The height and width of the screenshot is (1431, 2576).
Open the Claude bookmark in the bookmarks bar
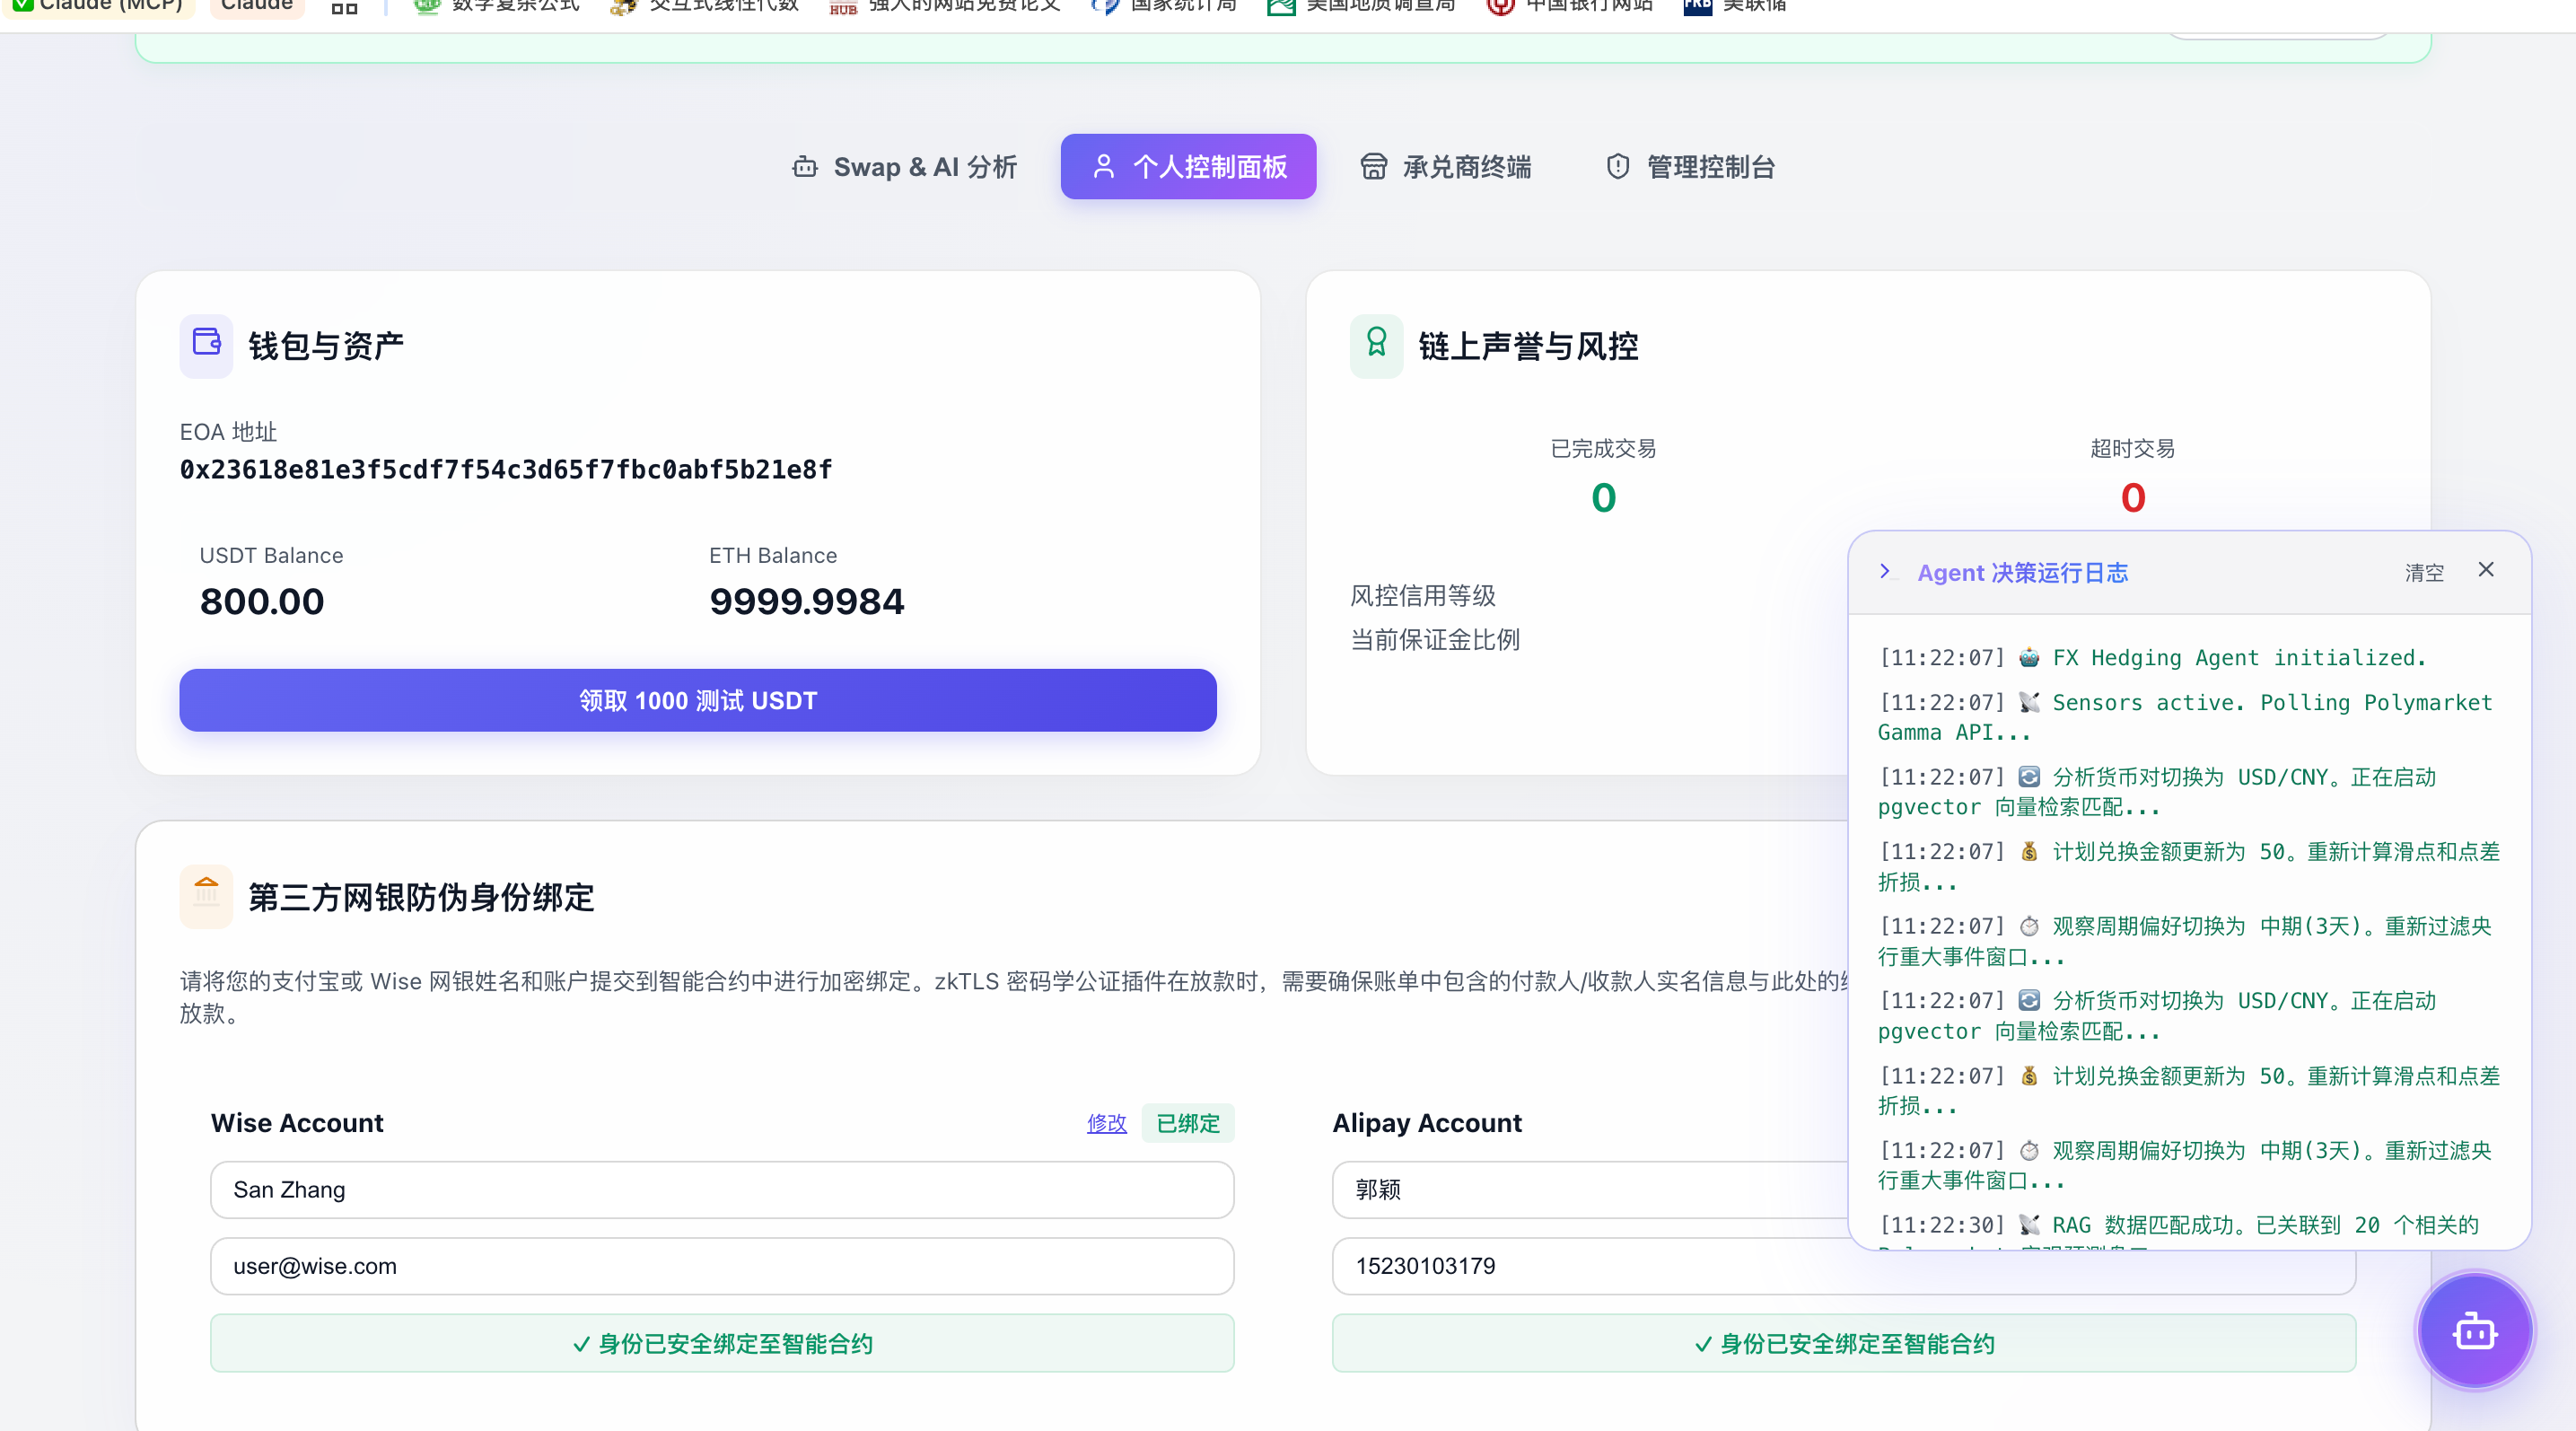point(256,6)
